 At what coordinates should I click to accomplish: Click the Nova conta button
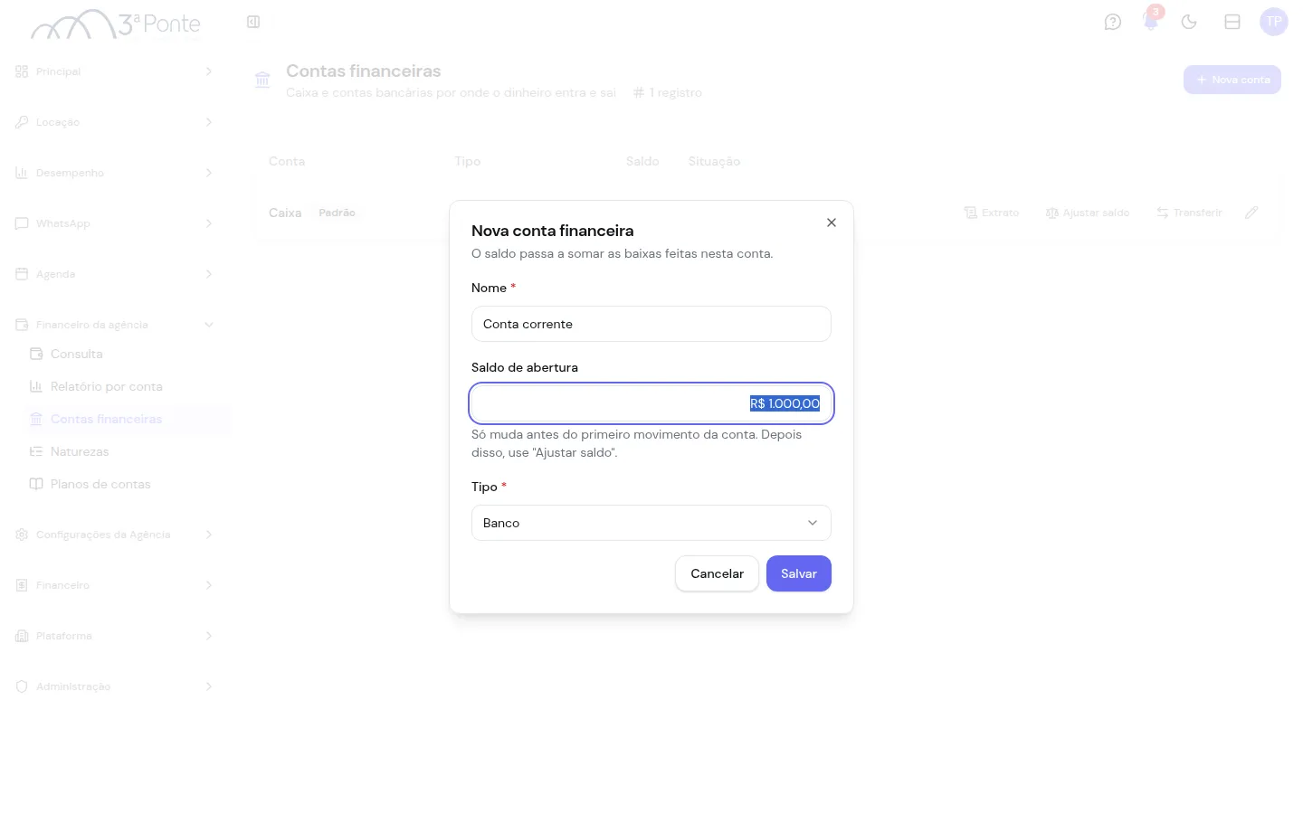[1232, 80]
